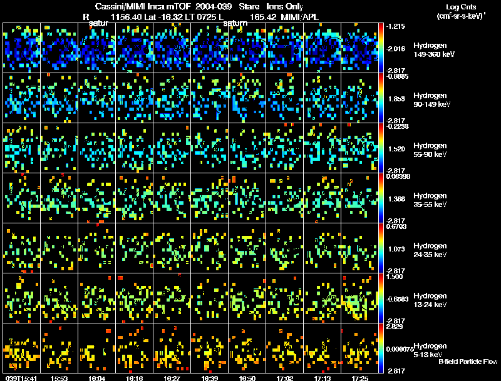Click the 'Stare' mode text
The image size is (501, 381).
(249, 7)
